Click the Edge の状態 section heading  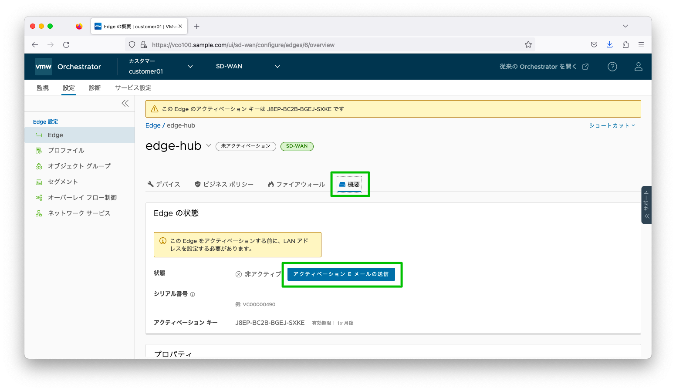tap(176, 213)
